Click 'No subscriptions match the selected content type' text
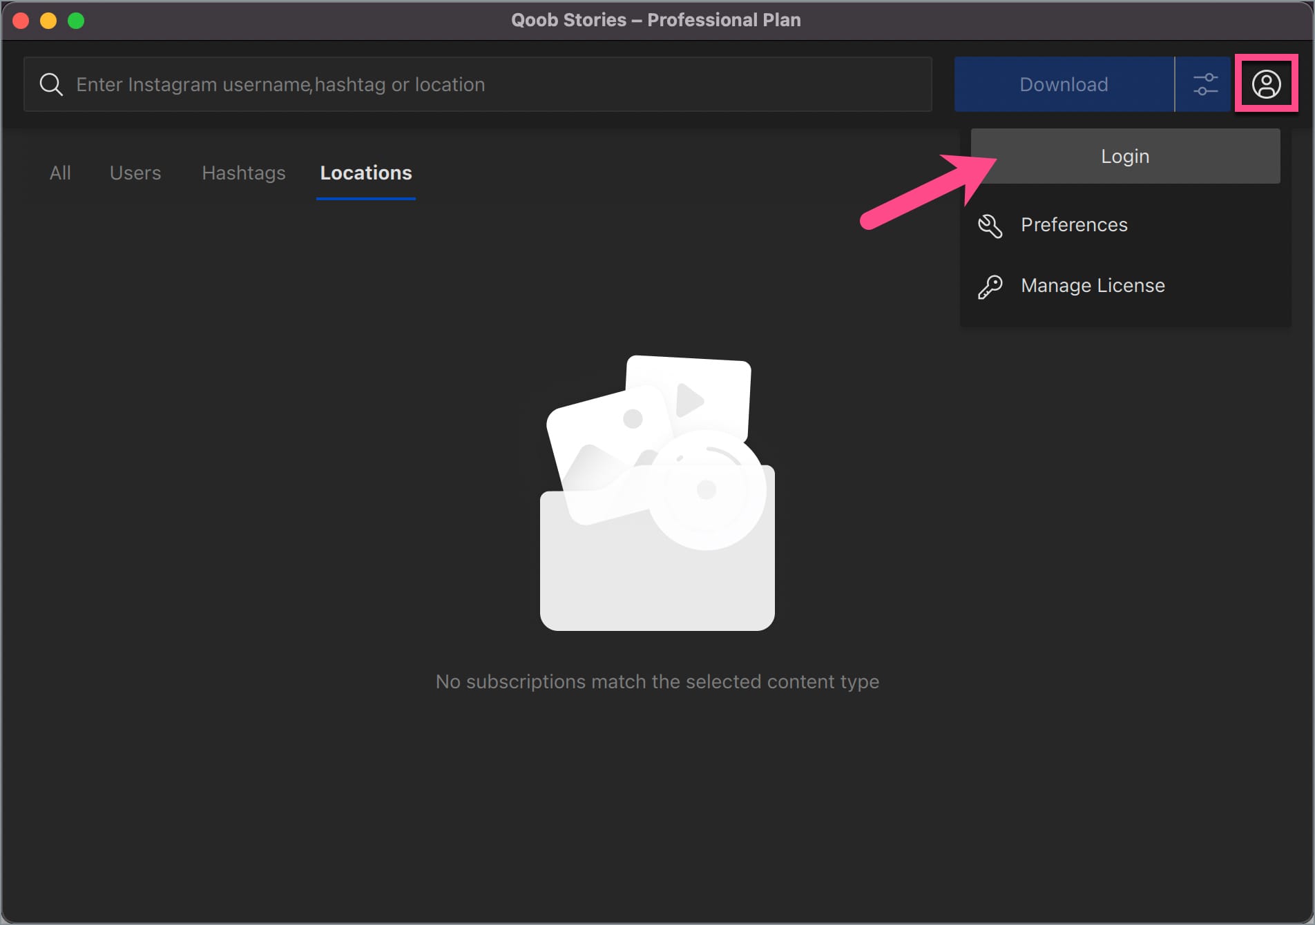 click(x=657, y=682)
